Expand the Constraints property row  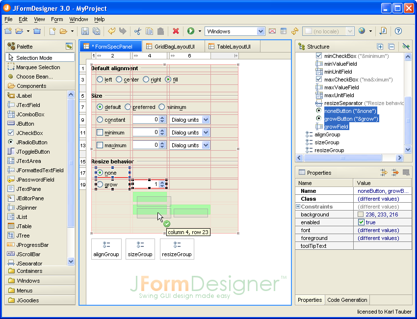pyautogui.click(x=298, y=207)
